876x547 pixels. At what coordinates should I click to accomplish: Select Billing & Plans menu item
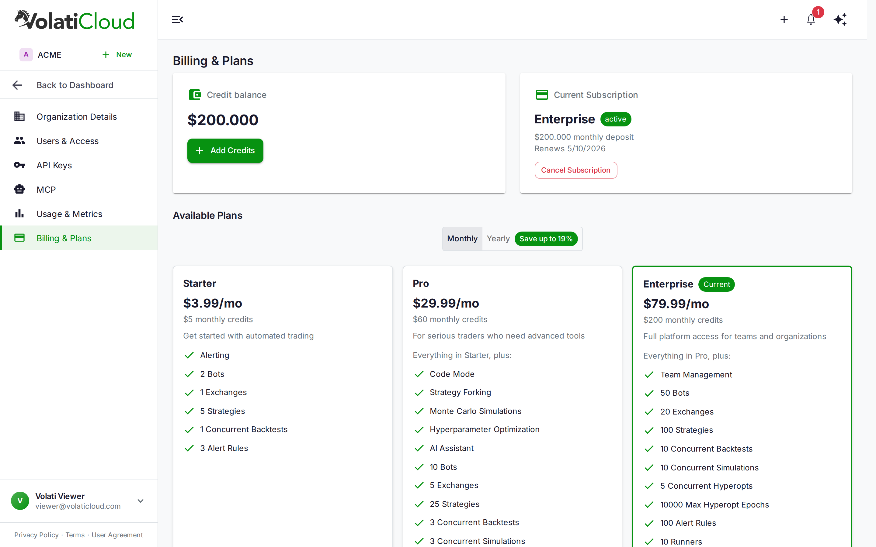coord(79,238)
